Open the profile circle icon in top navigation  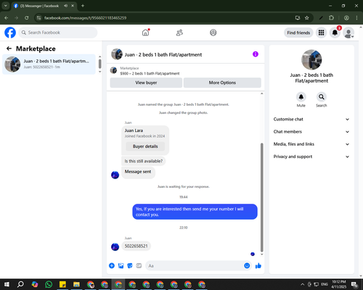tap(213, 33)
